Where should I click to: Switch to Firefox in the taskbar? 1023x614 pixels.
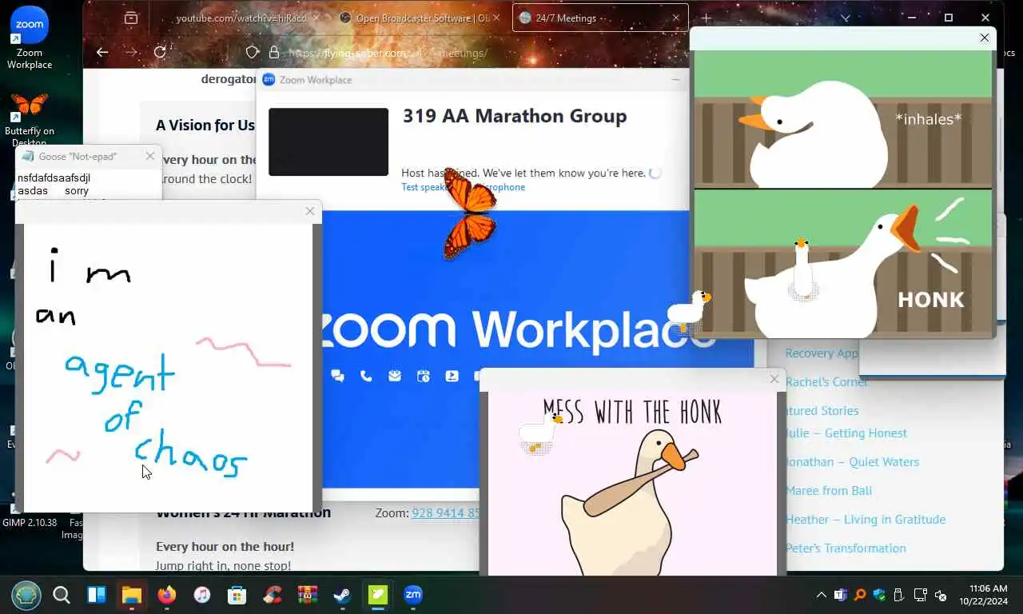click(x=166, y=595)
